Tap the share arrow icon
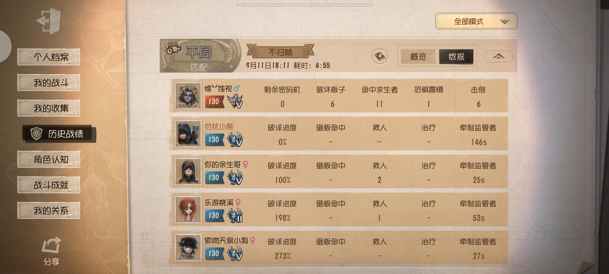The height and width of the screenshot is (274, 609). (x=52, y=245)
